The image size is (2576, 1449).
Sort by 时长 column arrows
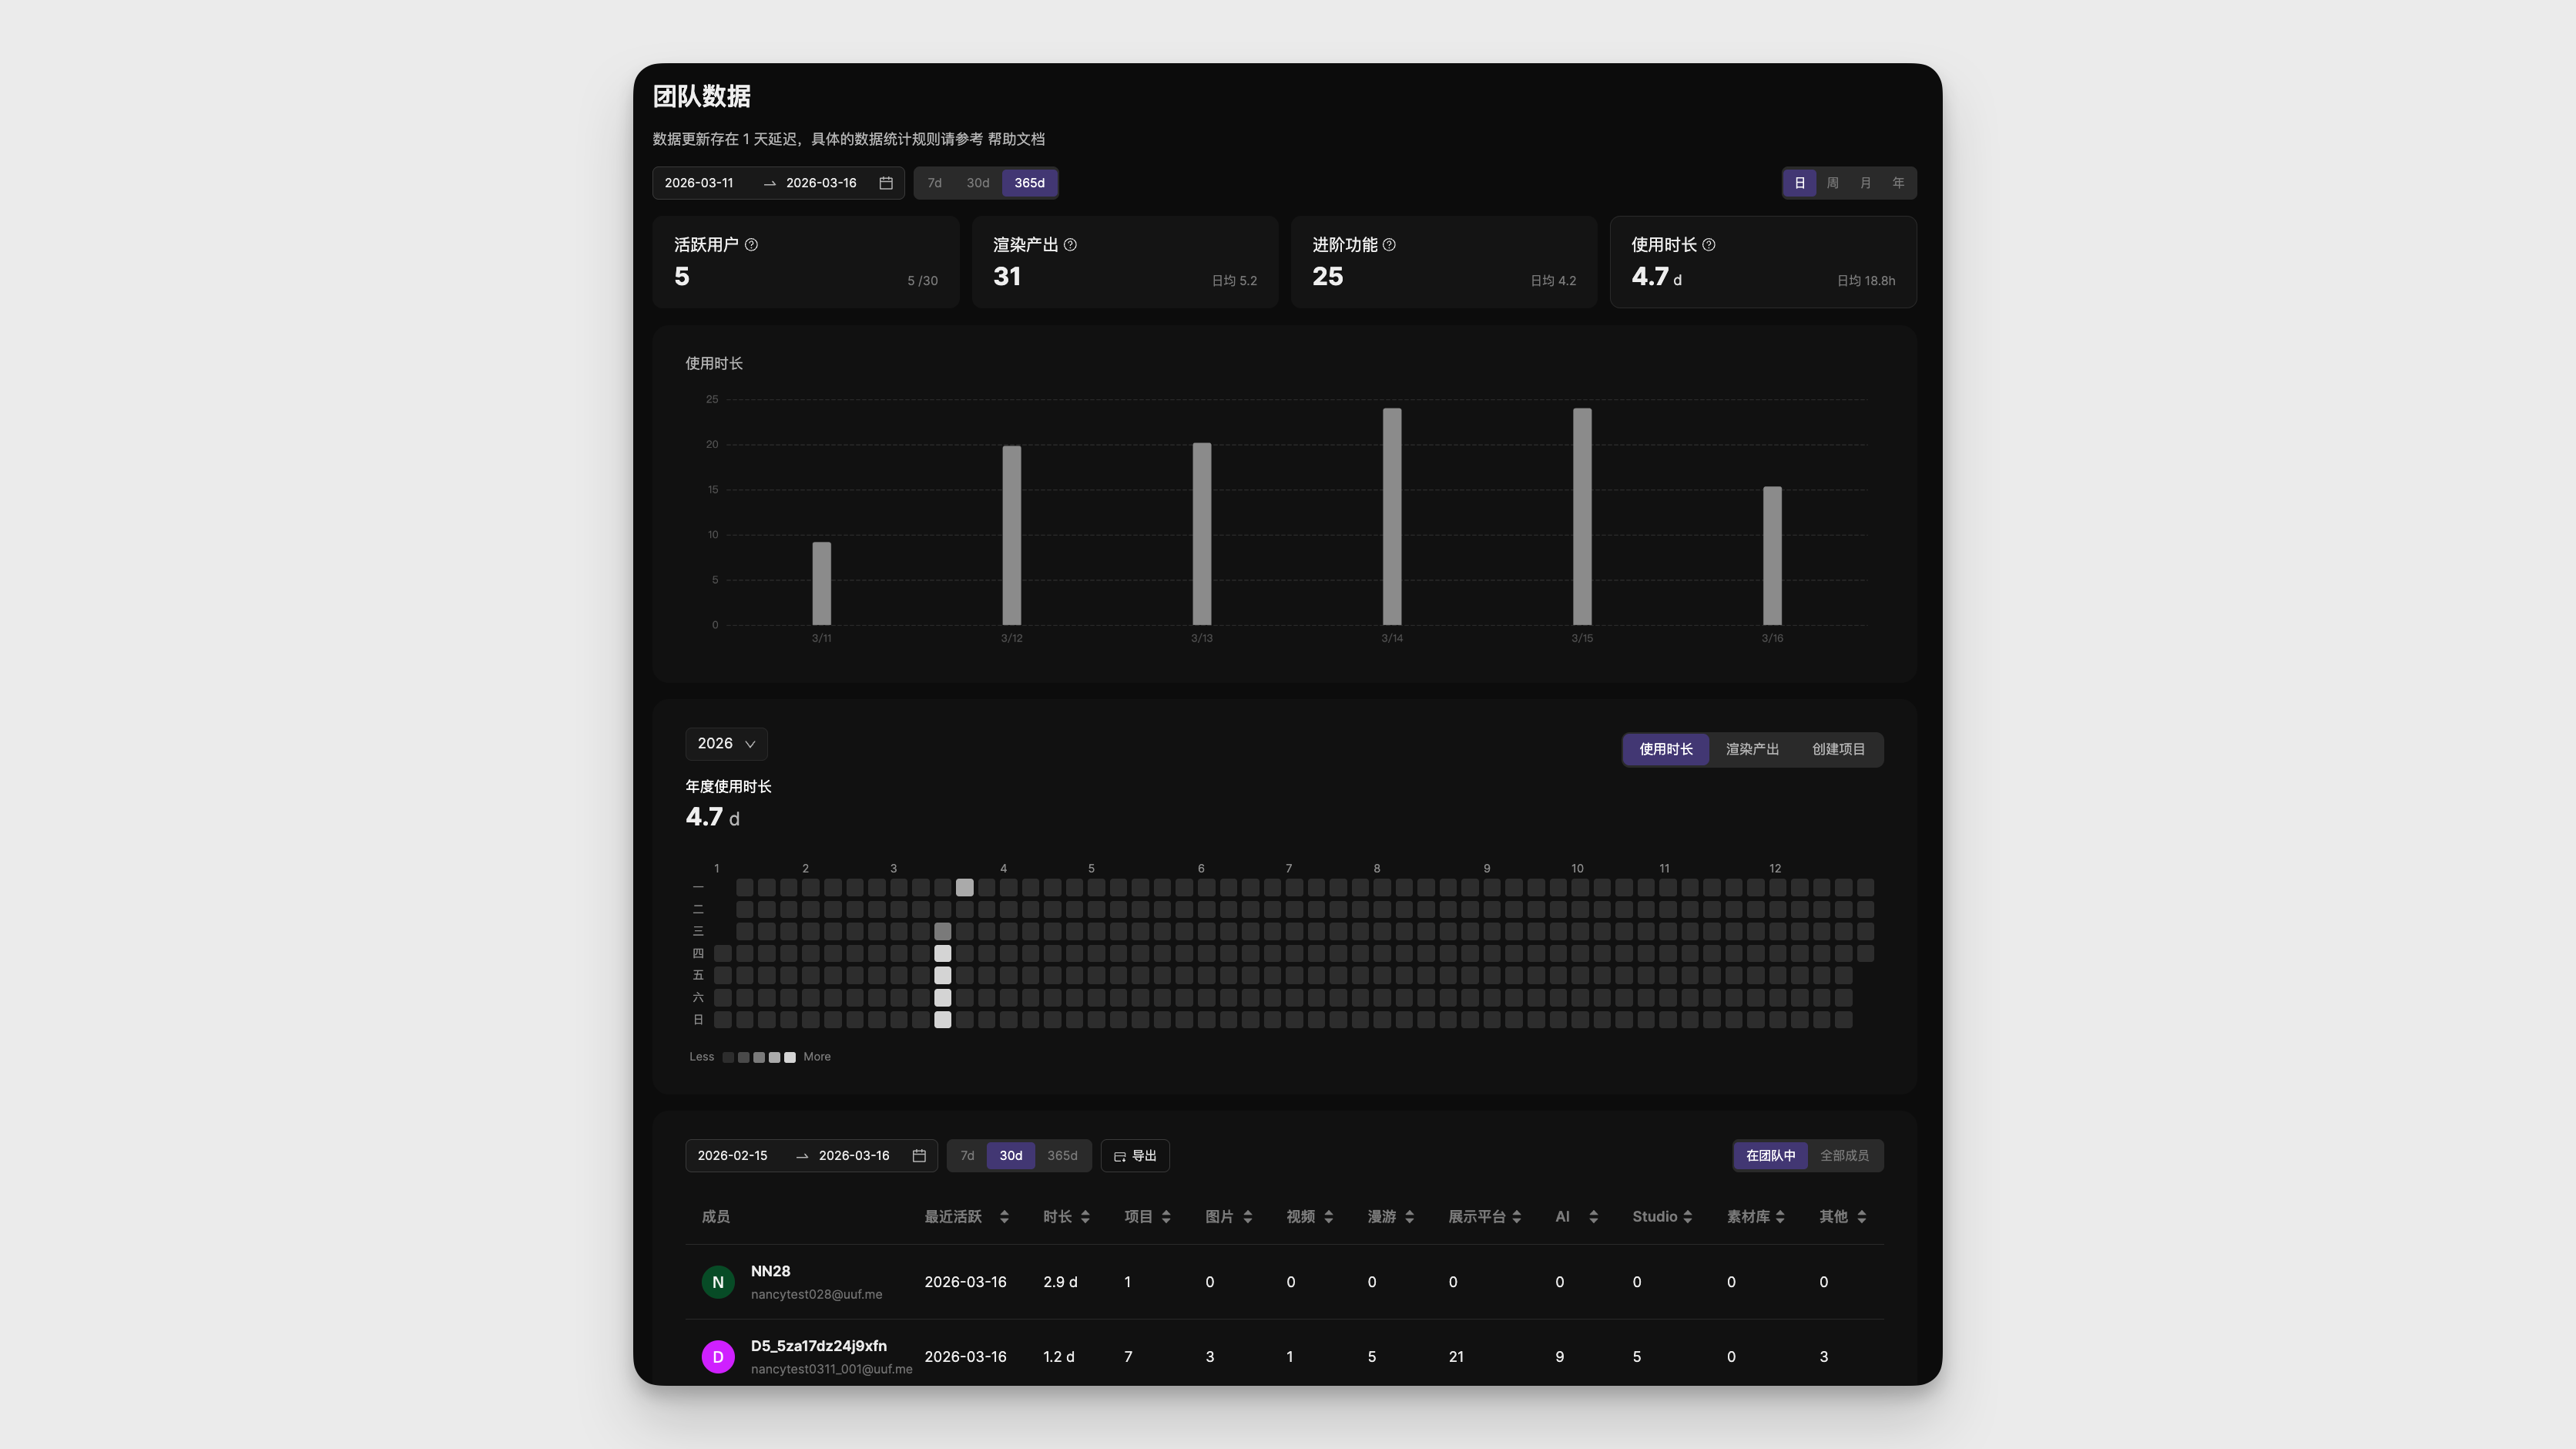tap(1085, 1217)
